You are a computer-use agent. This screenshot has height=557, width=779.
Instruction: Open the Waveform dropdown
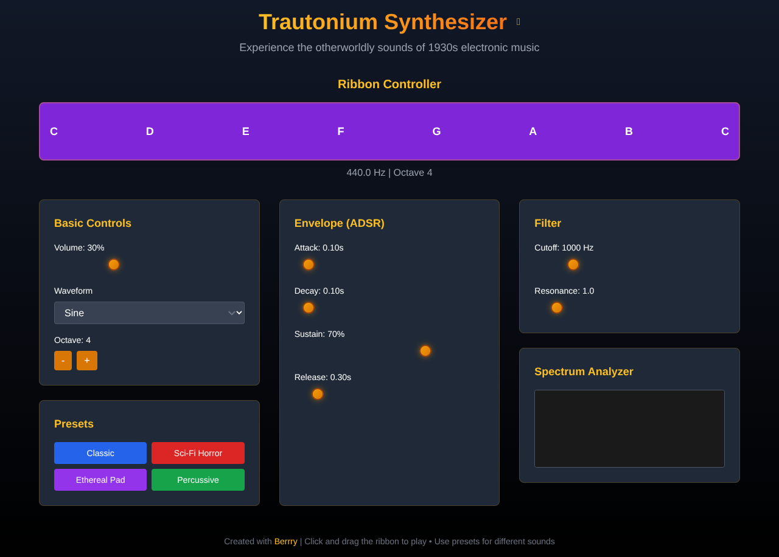(x=149, y=313)
